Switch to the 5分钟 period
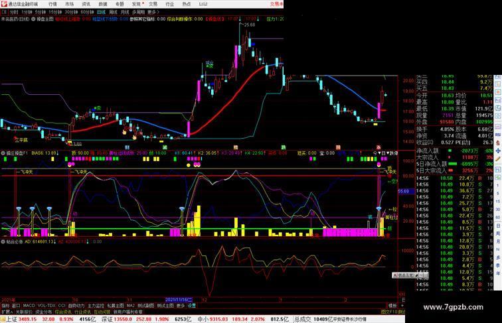502x323 pixels. pyautogui.click(x=41, y=12)
